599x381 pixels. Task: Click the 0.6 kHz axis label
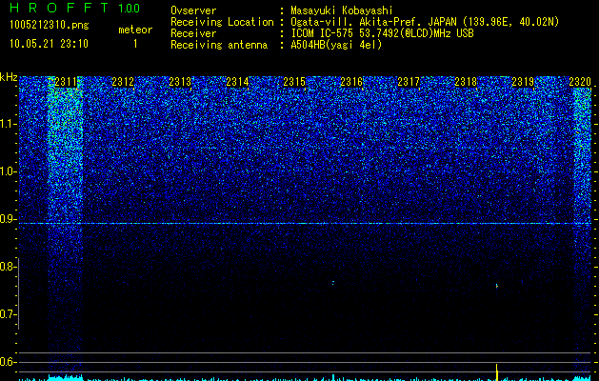point(8,362)
